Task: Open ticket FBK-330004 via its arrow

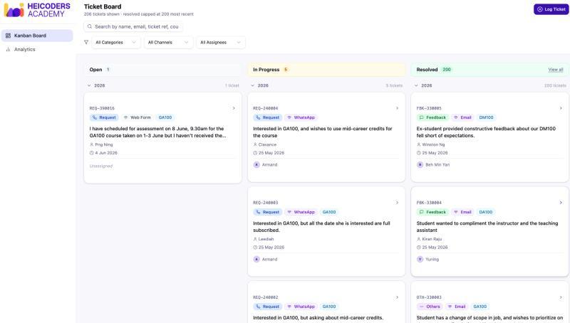Action: click(561, 203)
